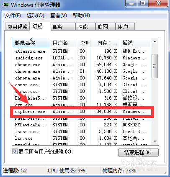
Task: Click the scrollbar up arrow
Action: click(x=155, y=41)
